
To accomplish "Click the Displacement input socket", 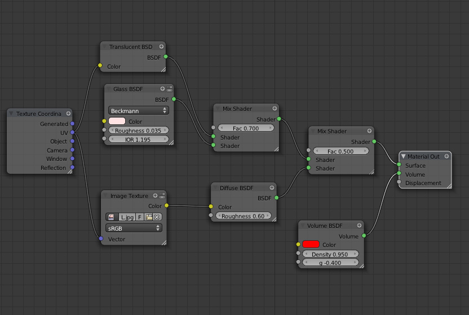I will point(399,182).
